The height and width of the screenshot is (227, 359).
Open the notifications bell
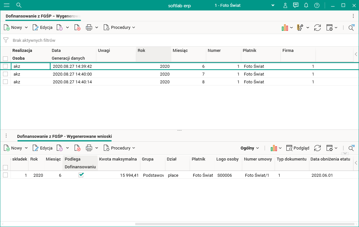click(x=306, y=5)
